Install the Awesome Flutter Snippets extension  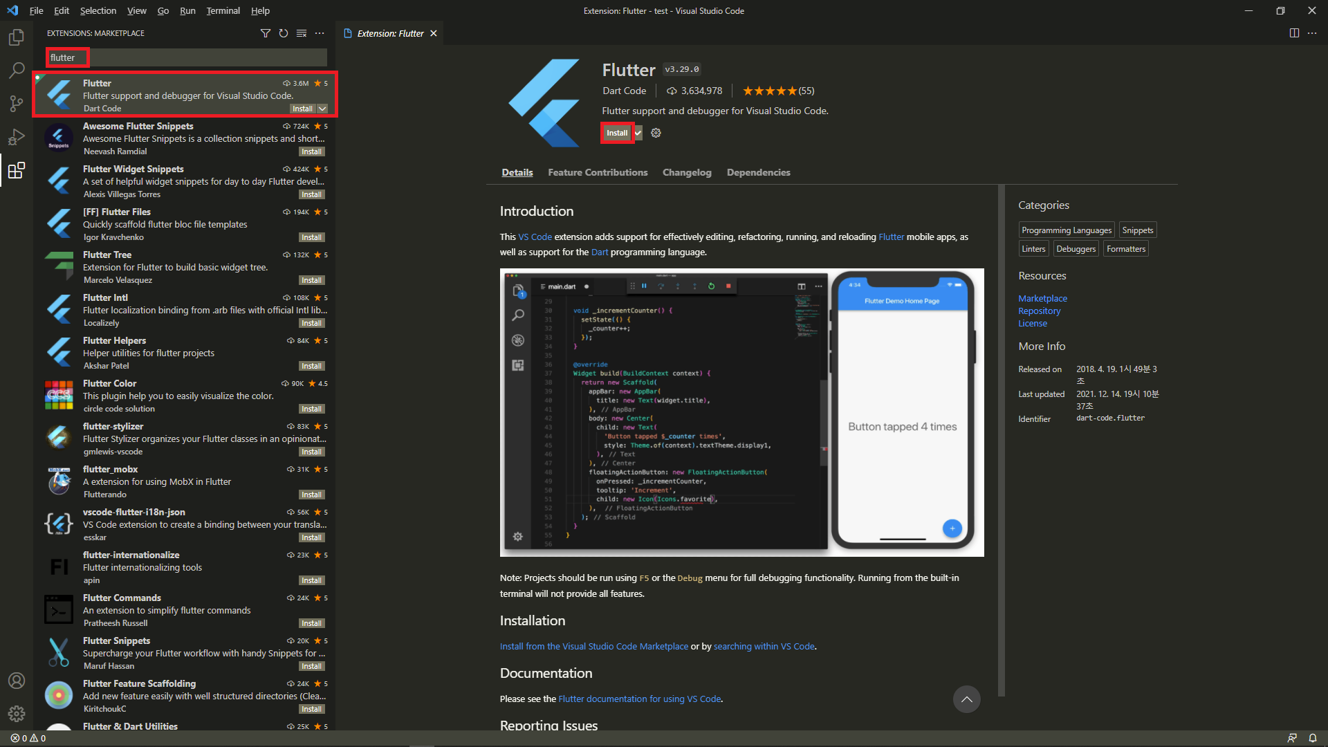point(311,151)
